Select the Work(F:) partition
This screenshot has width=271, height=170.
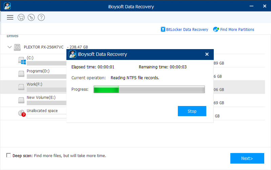[35, 84]
